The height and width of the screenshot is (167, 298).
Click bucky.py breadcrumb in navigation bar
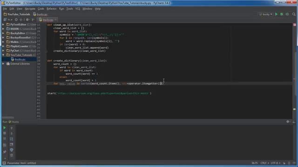(x=41, y=14)
